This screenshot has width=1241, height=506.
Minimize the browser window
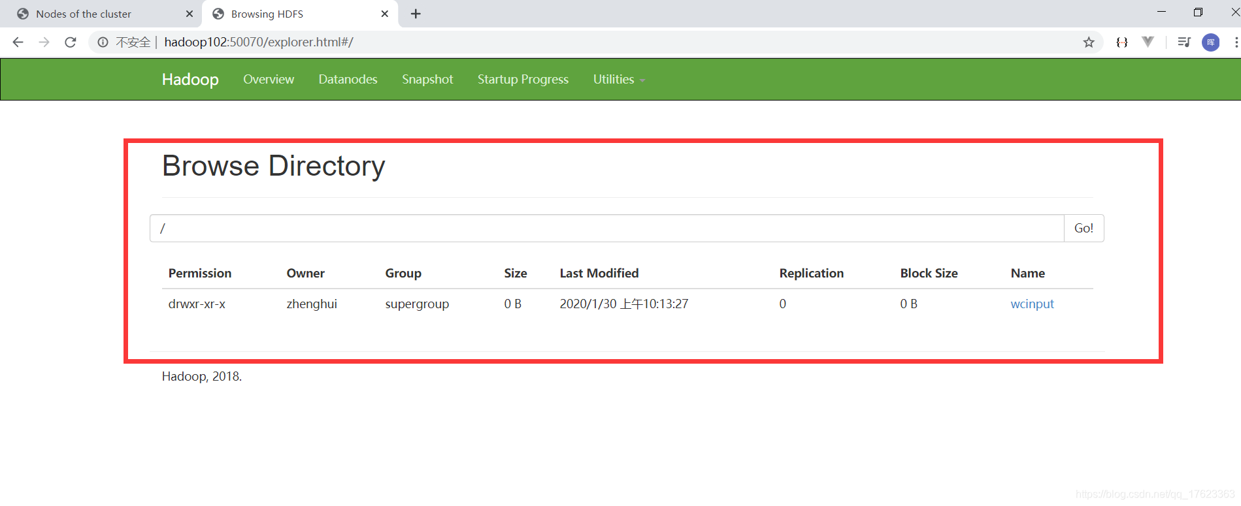[1161, 12]
